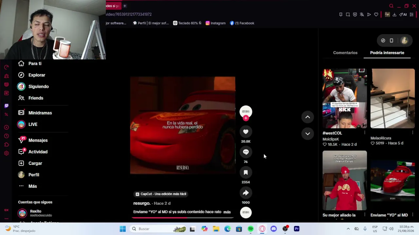Screen dimensions: 419x235
Task: Open the Twitch icon in the browser sidebar
Action: tap(6, 106)
